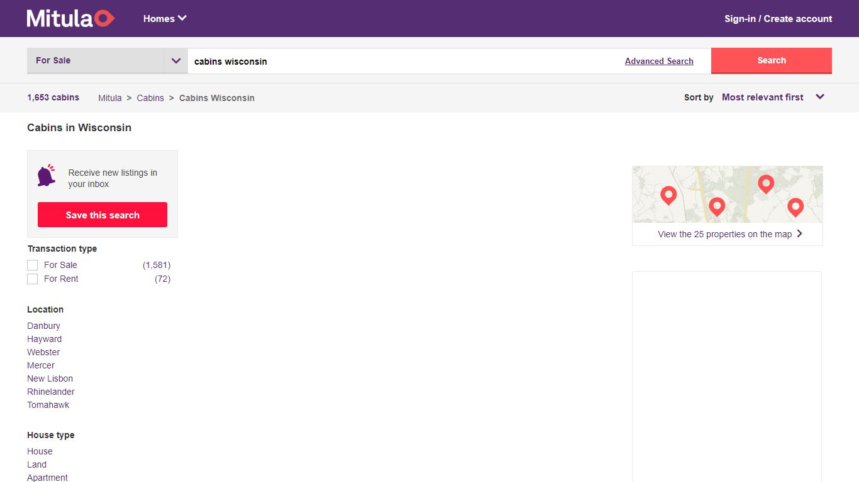Viewport: 859px width, 482px height.
Task: Tick the For Sale checkbox
Action: click(x=33, y=265)
